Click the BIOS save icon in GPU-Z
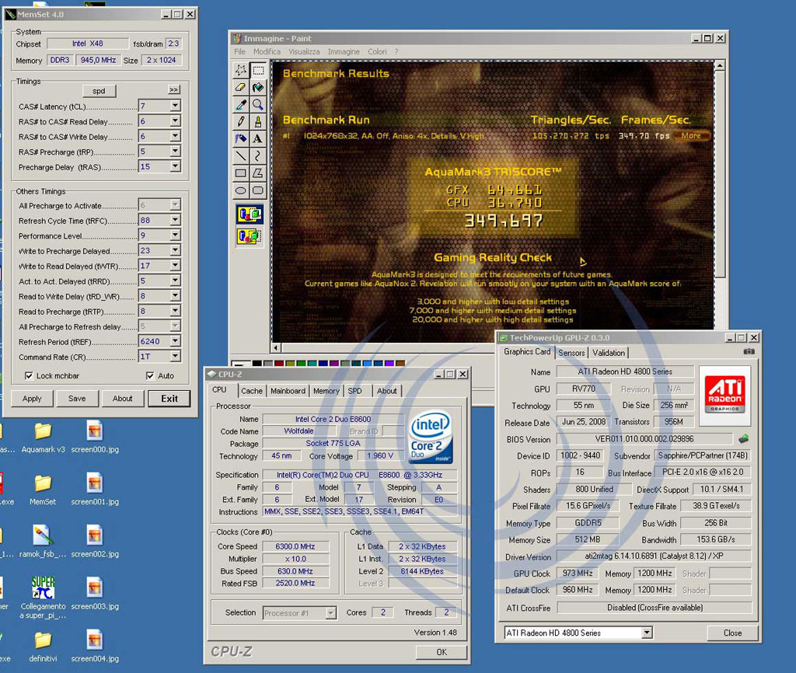The image size is (796, 673). (743, 438)
